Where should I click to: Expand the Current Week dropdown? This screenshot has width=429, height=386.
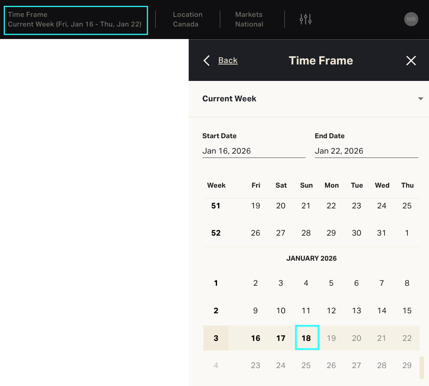(x=420, y=99)
